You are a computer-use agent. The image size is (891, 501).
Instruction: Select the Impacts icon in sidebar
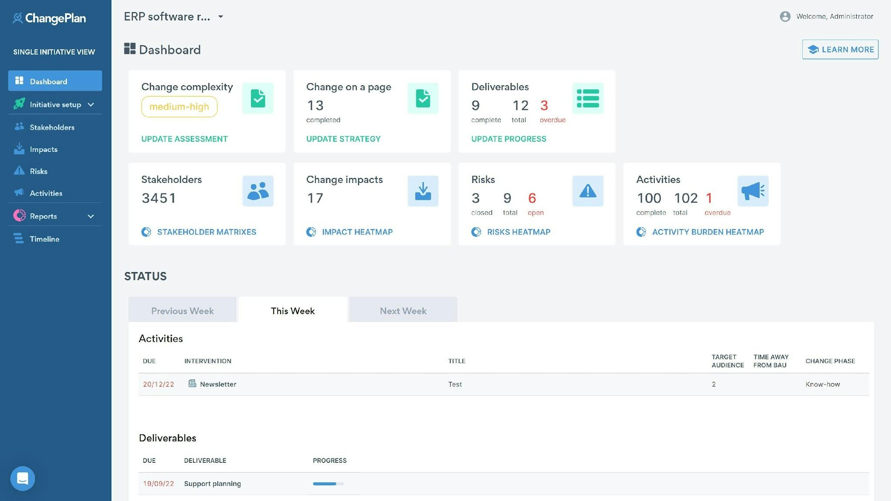click(x=20, y=149)
